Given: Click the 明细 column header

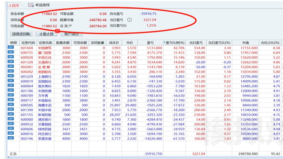Looking at the screenshot, I should coord(13,43).
